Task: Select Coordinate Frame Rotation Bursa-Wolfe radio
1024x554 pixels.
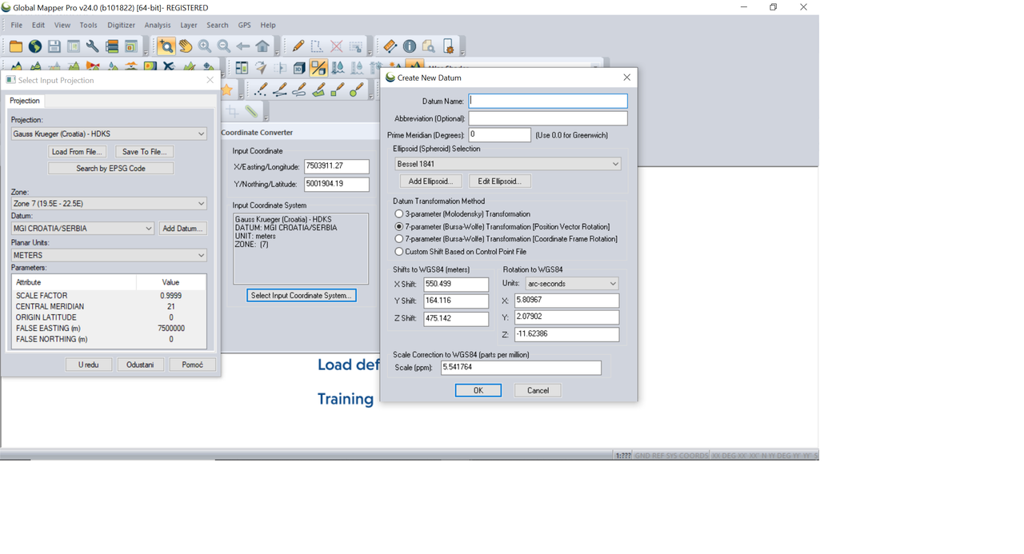Action: point(398,239)
